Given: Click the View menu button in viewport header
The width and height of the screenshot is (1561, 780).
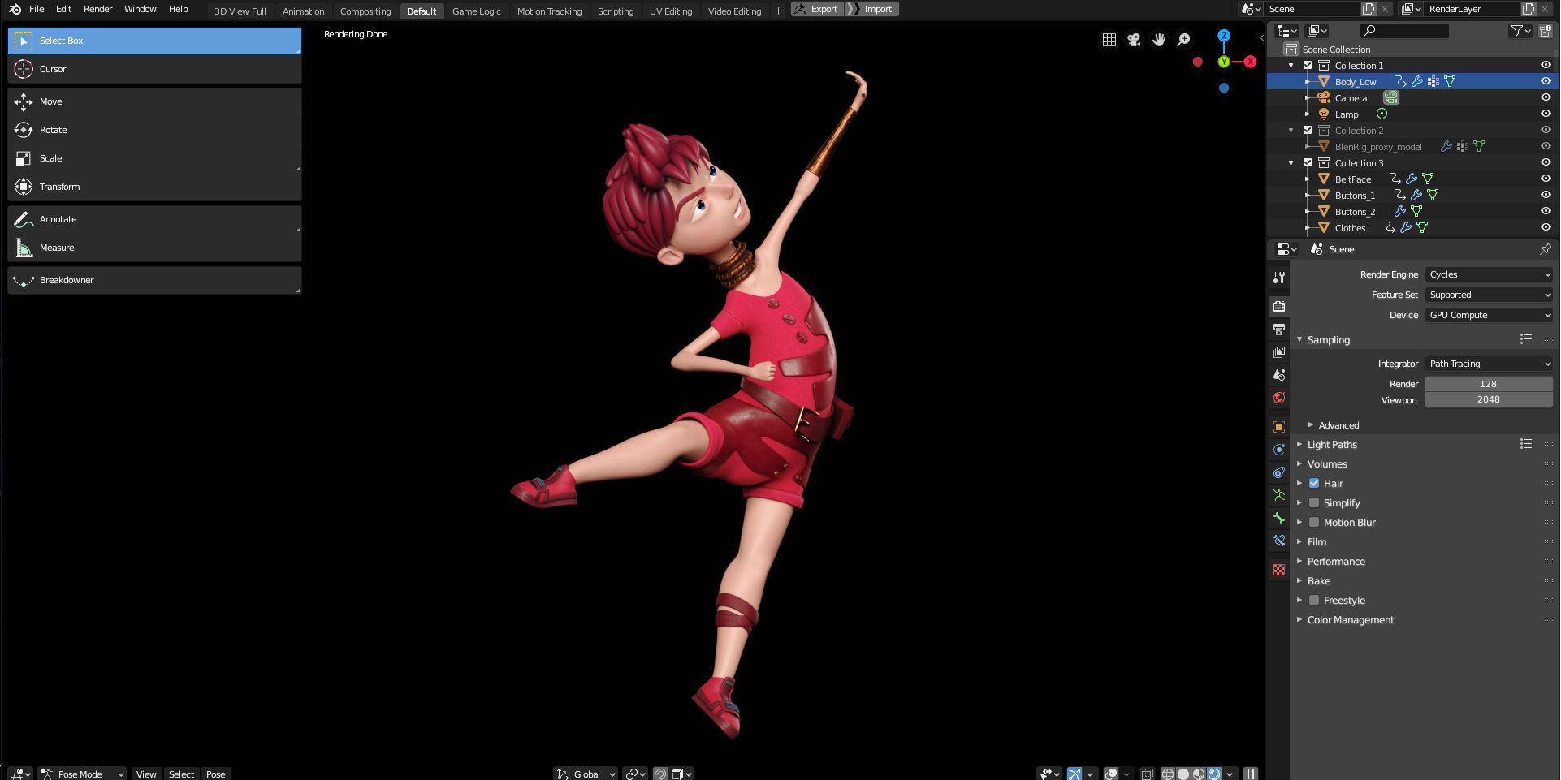Looking at the screenshot, I should click(146, 774).
